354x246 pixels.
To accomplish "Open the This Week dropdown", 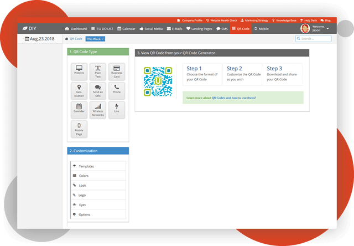I will coord(95,39).
